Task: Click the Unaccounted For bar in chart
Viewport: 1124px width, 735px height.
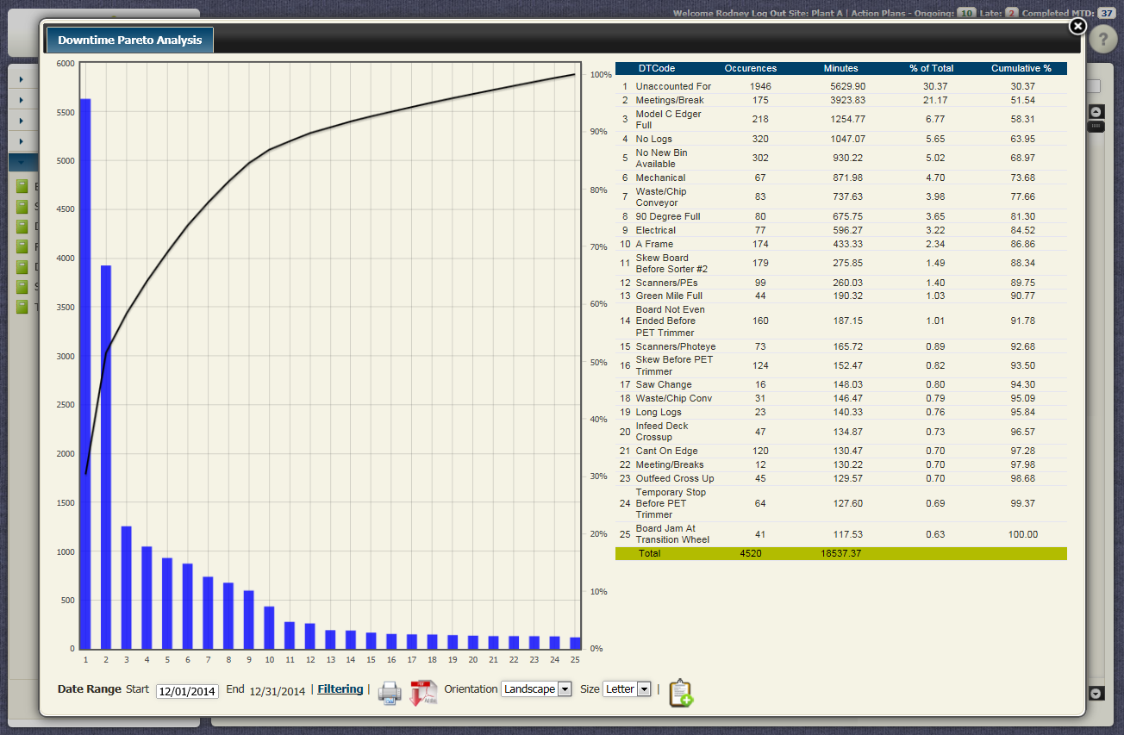Action: [85, 373]
